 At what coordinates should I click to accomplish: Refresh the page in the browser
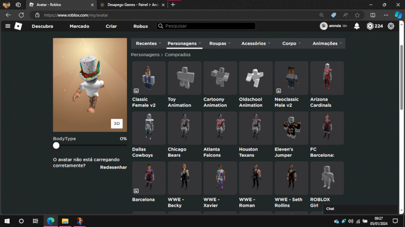(21, 15)
